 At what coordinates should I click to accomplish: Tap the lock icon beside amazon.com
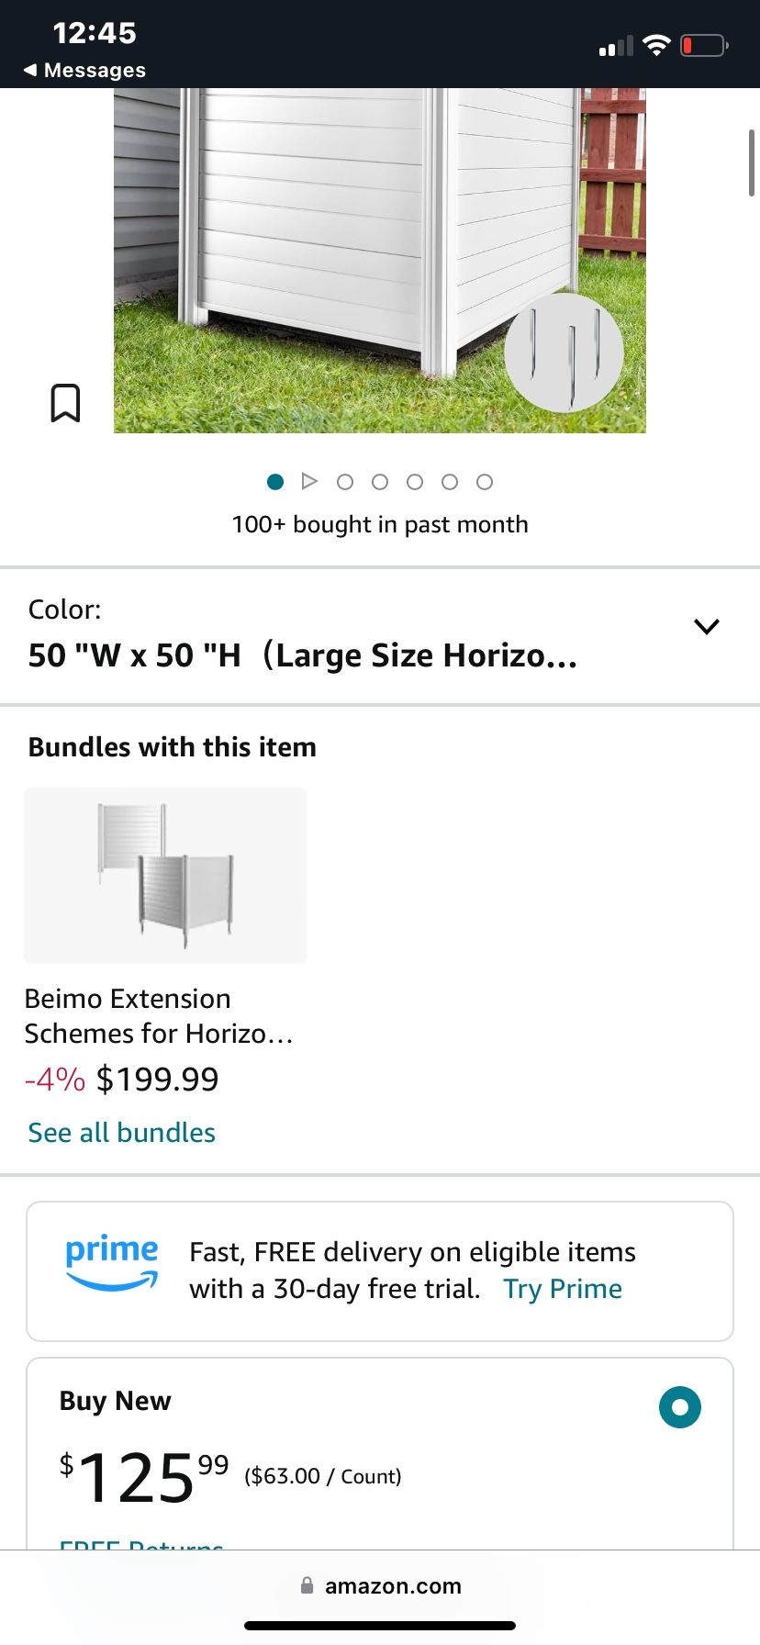tap(307, 1585)
